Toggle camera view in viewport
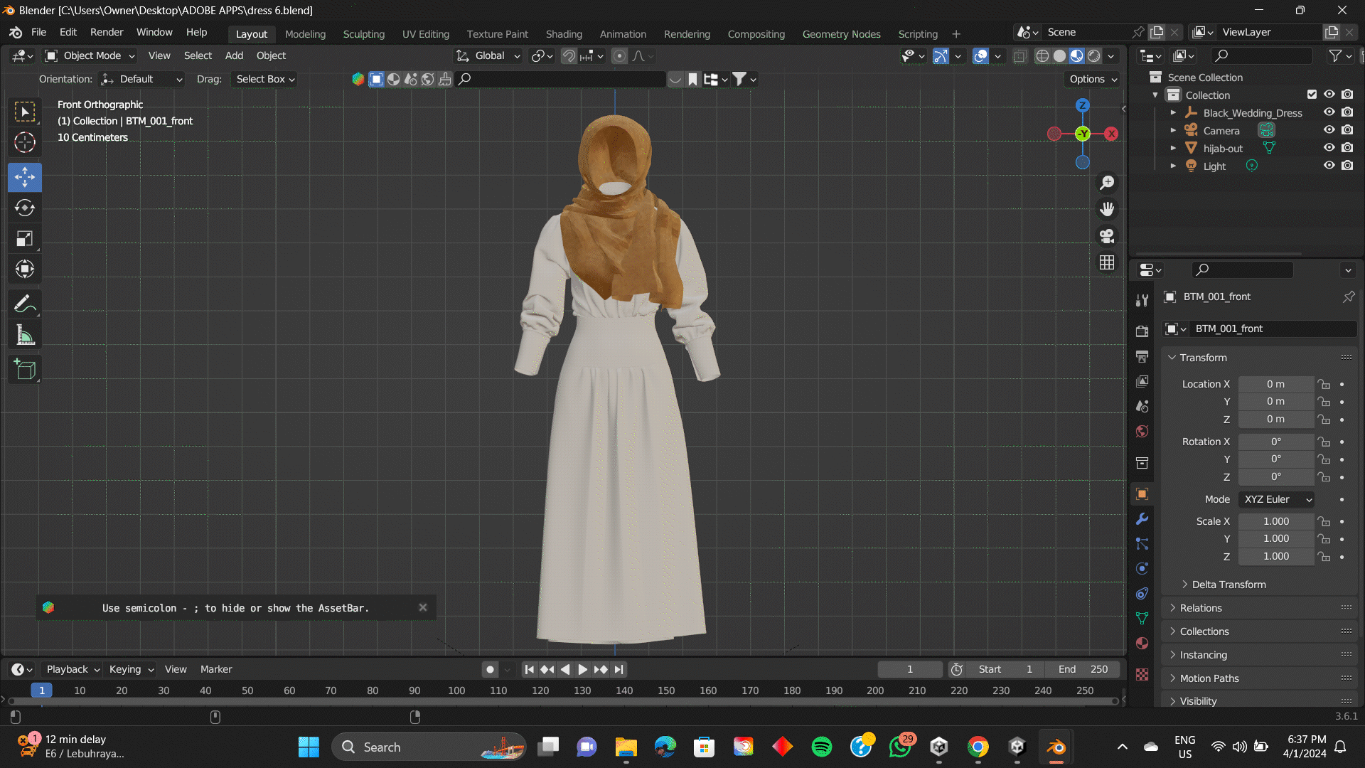Screen dimensions: 1365x768 (x=1107, y=236)
